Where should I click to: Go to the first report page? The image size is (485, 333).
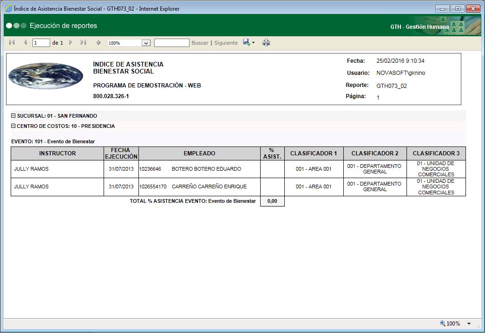pos(12,43)
